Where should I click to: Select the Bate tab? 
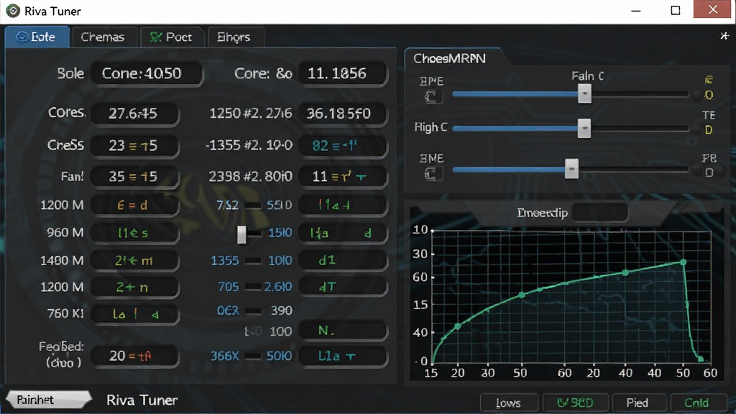37,37
